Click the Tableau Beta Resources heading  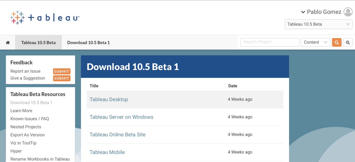coord(38,94)
